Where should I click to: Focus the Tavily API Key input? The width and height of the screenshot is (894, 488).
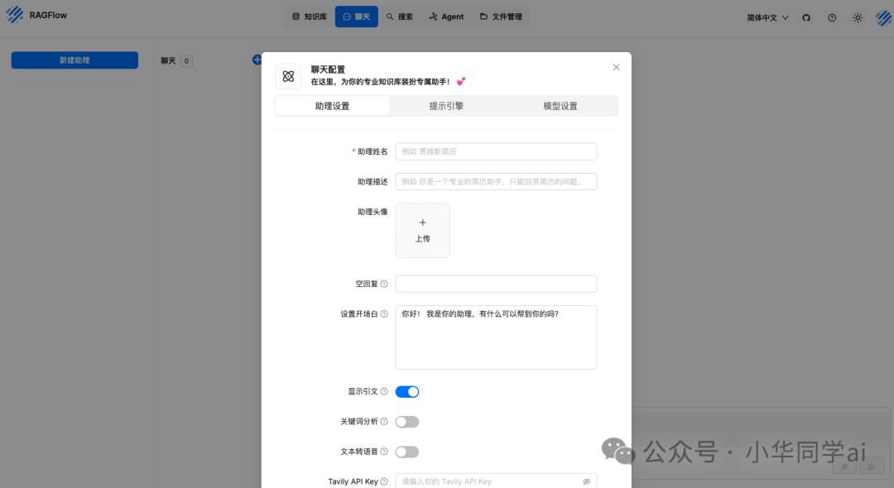pyautogui.click(x=496, y=481)
